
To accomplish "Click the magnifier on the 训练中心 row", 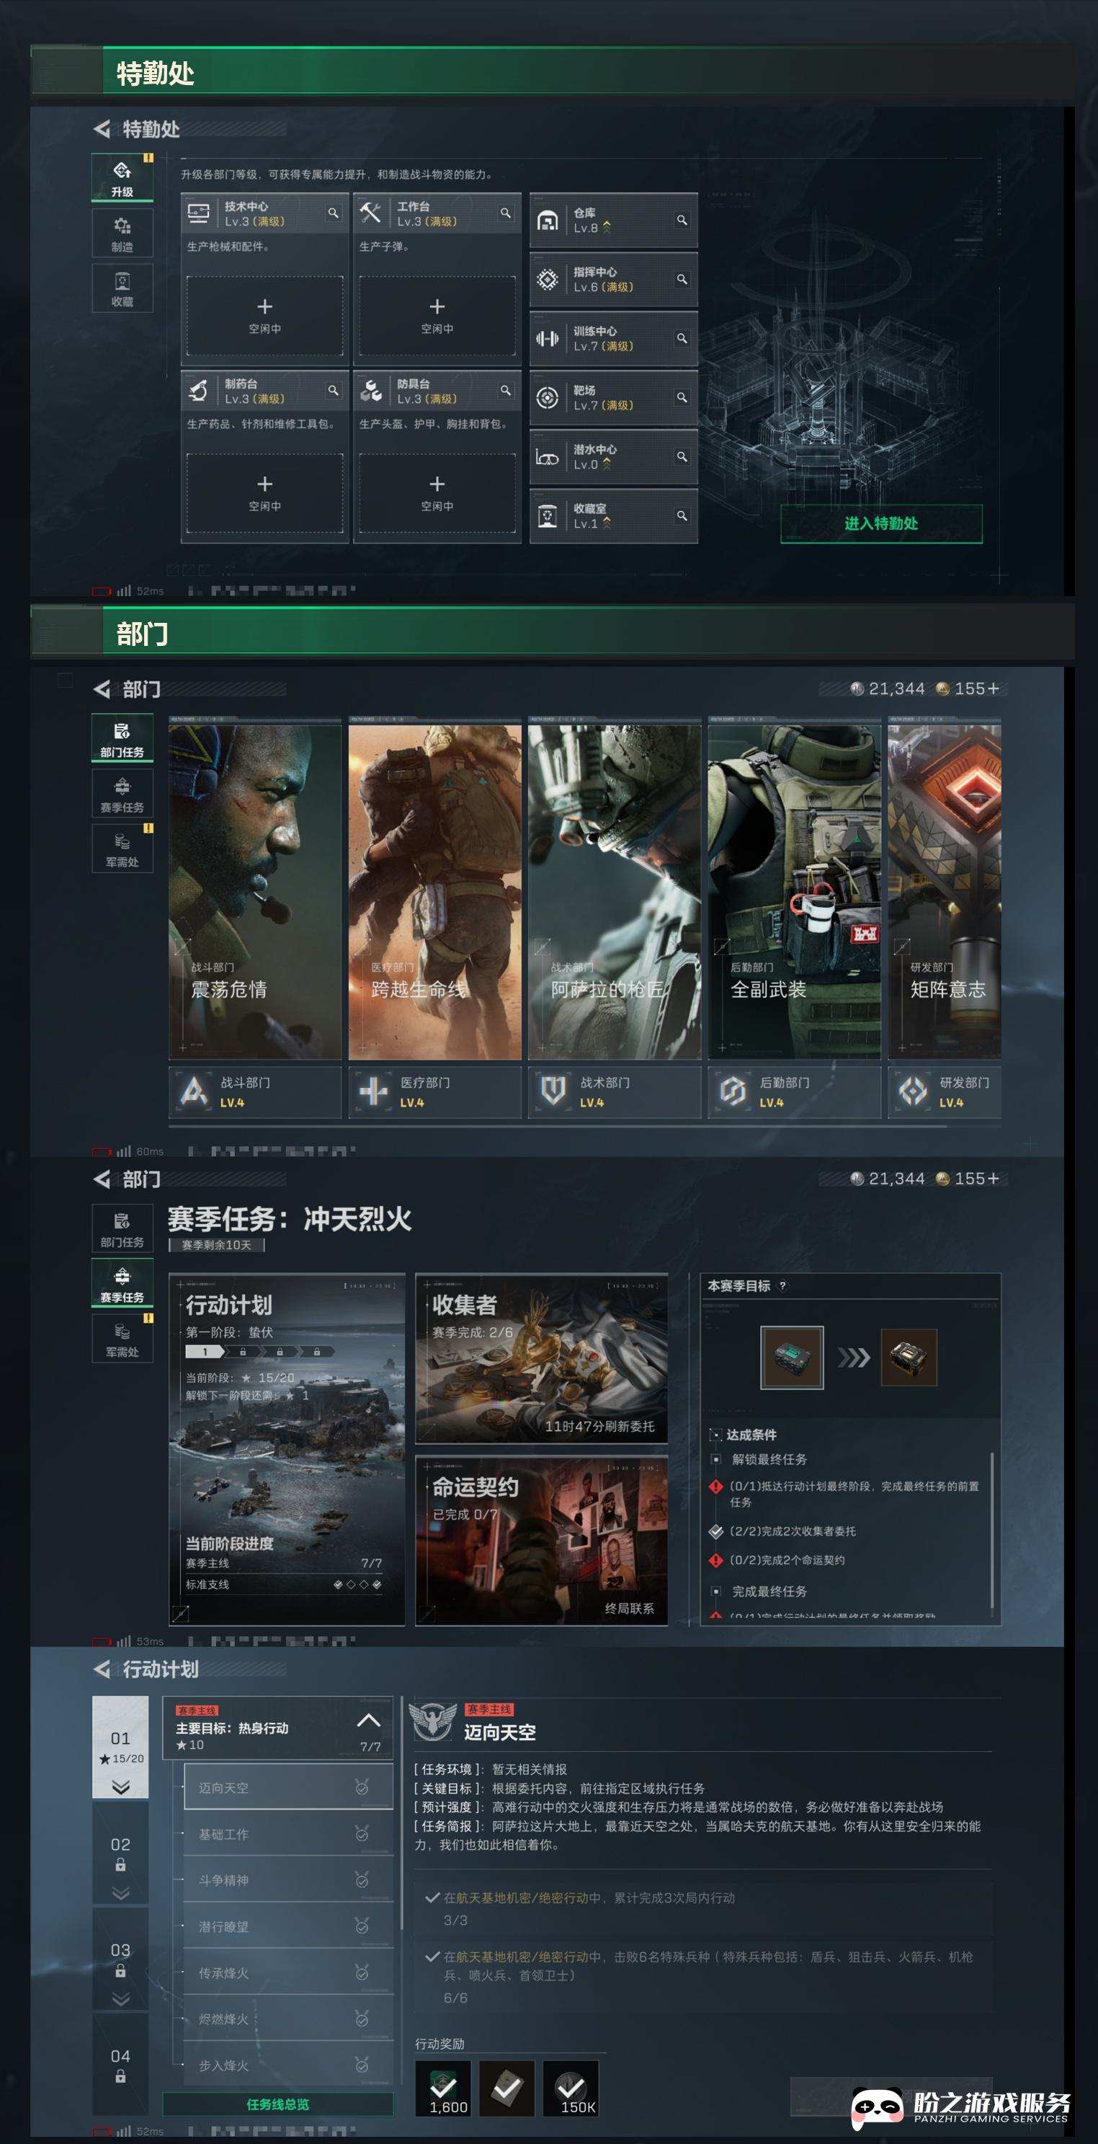I will click(682, 339).
